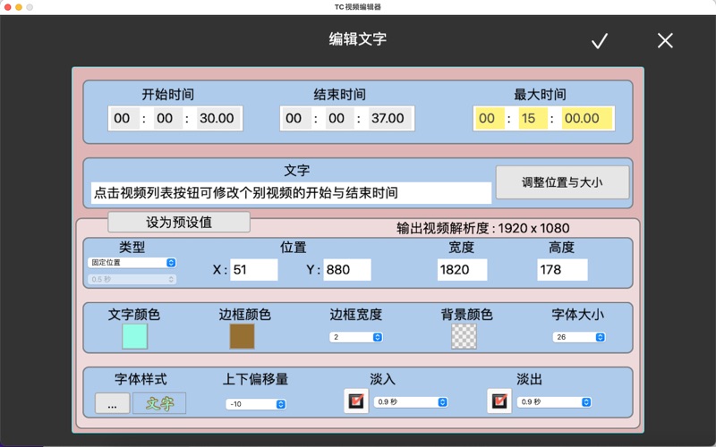Image resolution: width=716 pixels, height=447 pixels.
Task: Click the end time seconds field 37.00
Action: [x=390, y=118]
